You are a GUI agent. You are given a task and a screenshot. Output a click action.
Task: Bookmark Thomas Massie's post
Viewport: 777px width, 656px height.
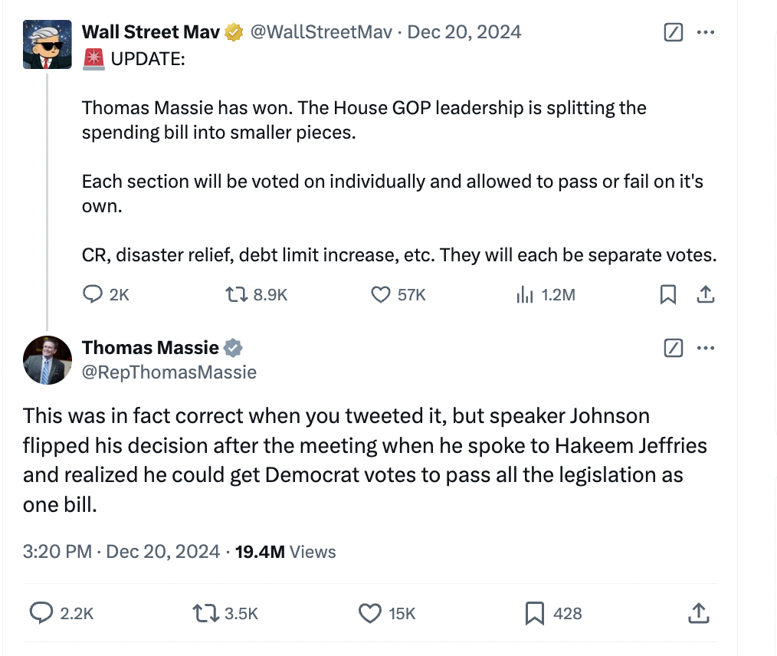pos(534,613)
